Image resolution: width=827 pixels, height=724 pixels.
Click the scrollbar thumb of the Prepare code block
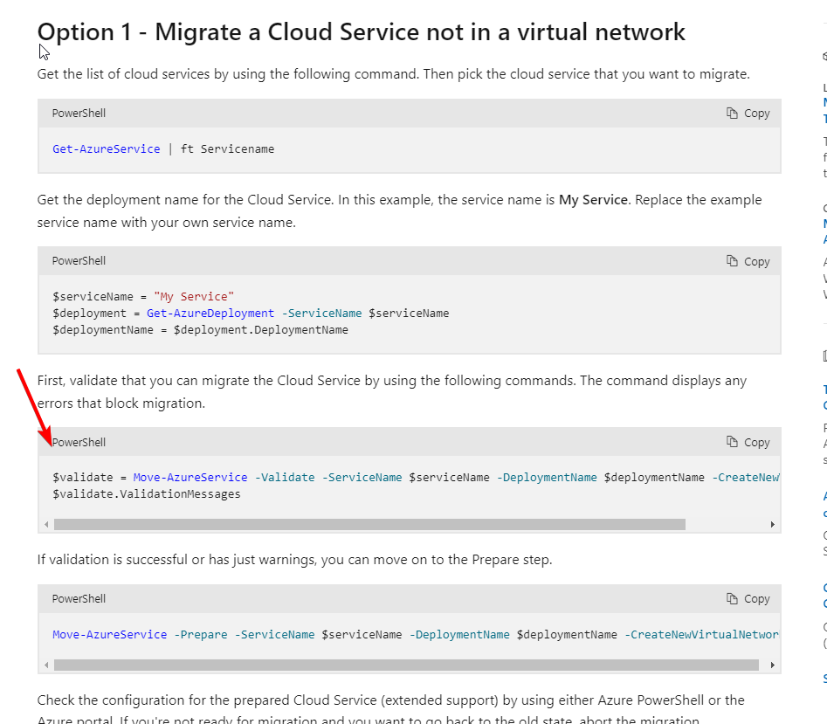(x=406, y=665)
